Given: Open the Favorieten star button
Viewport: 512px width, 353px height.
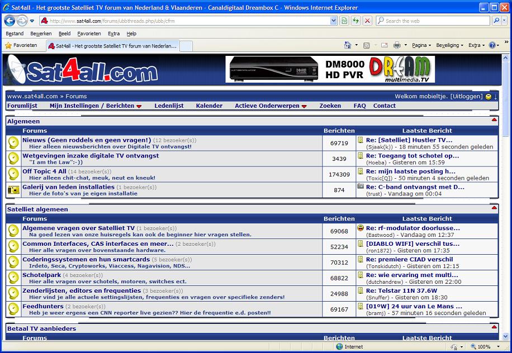Looking at the screenshot, I should pyautogui.click(x=21, y=45).
